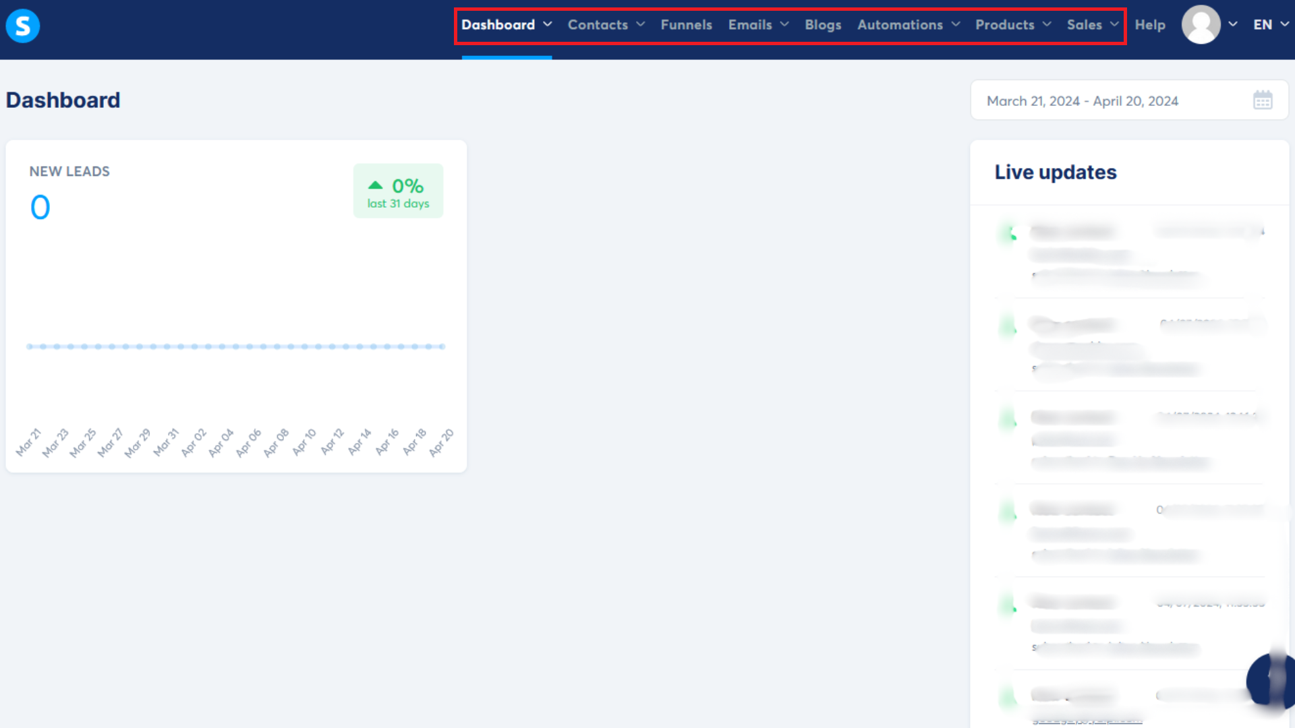Open the Contacts menu
This screenshot has width=1295, height=728.
pyautogui.click(x=606, y=24)
